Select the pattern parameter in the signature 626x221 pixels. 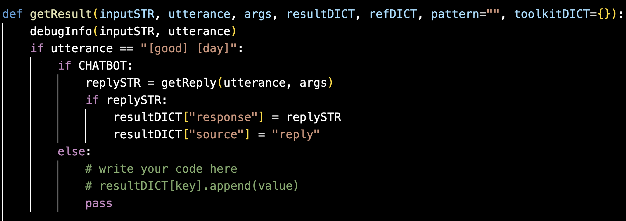point(455,14)
